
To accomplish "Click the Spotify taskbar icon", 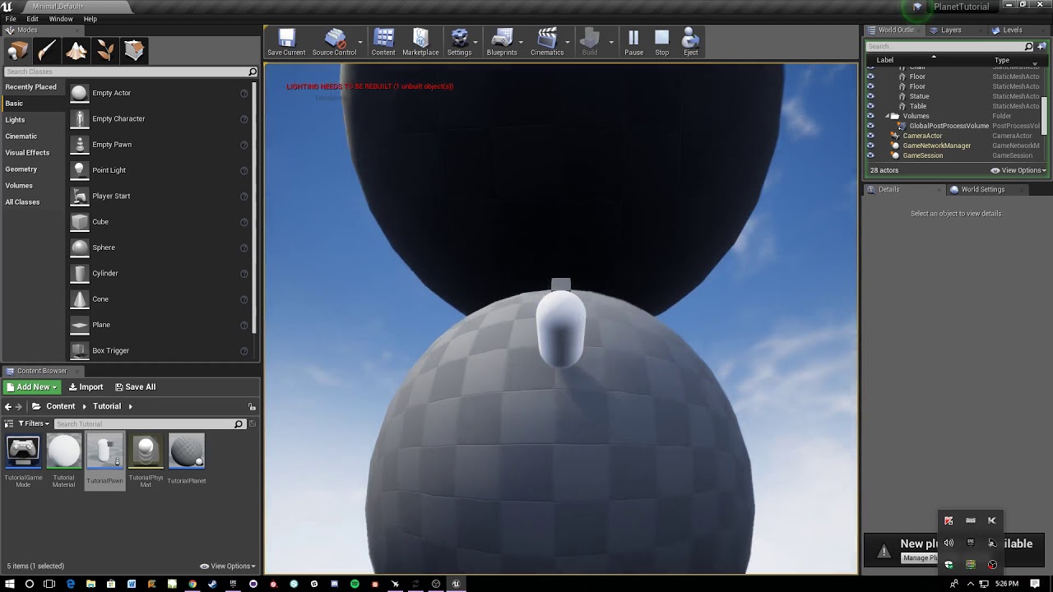I will coord(355,584).
